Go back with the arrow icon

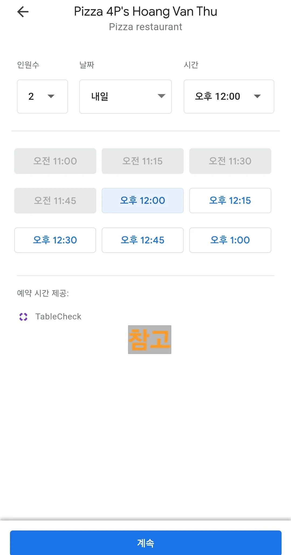23,12
